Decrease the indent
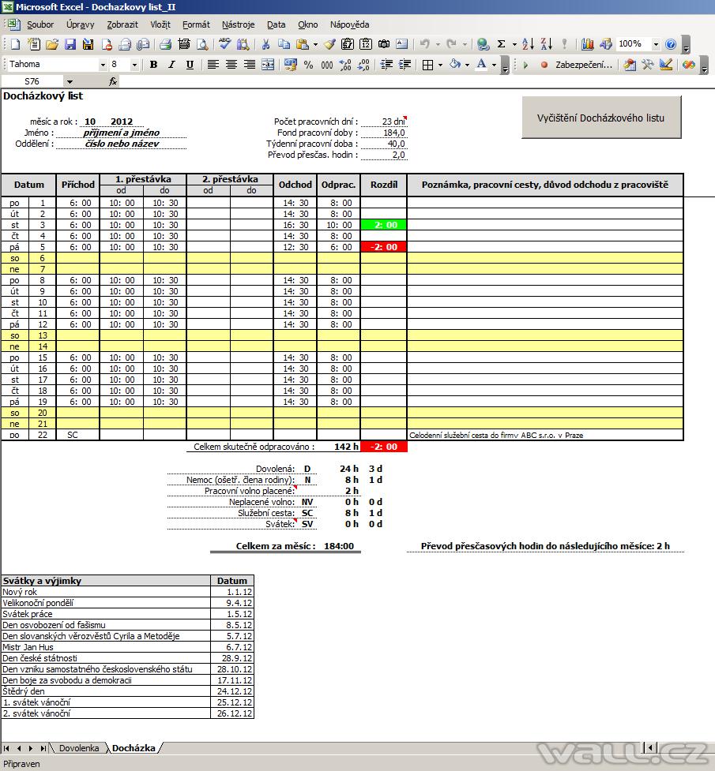Viewport: 715px width, 771px height. (x=386, y=65)
